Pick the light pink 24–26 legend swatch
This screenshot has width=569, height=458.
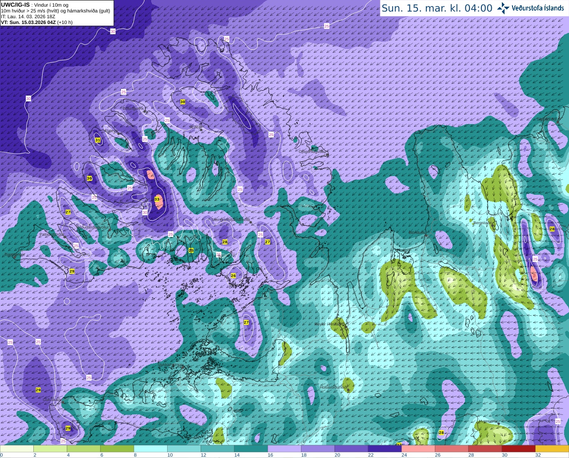click(418, 449)
